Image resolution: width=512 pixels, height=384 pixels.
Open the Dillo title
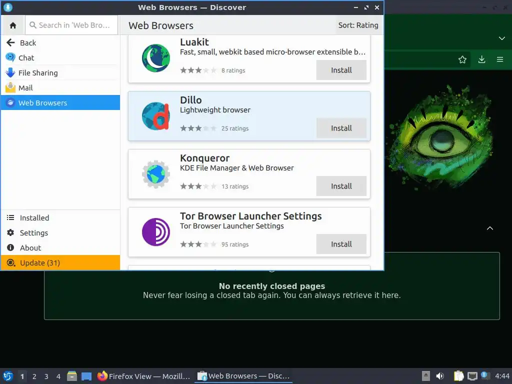click(190, 100)
